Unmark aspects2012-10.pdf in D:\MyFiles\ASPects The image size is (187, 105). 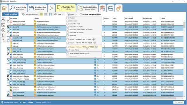point(8,21)
